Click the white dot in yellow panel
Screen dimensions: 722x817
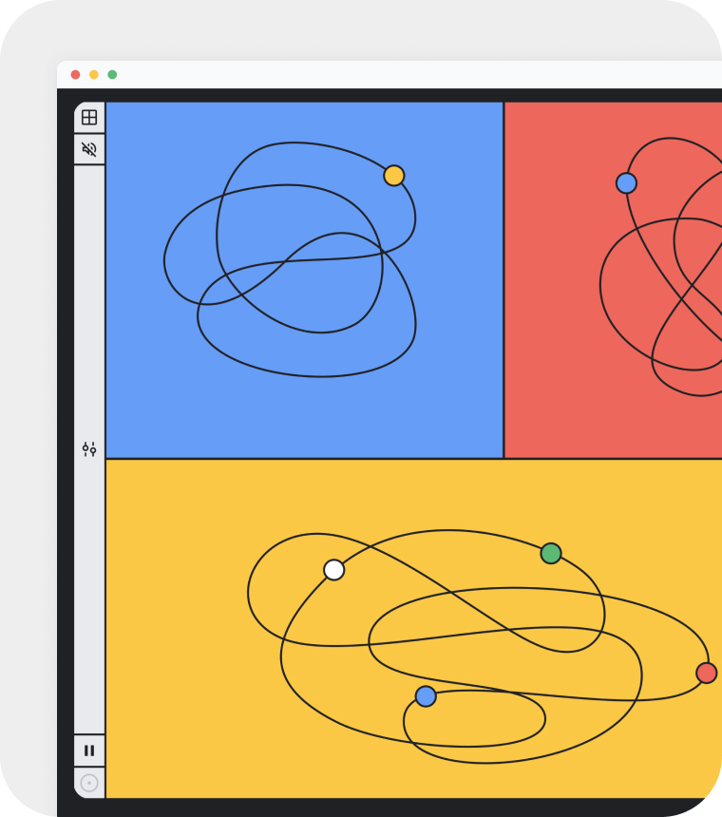click(x=333, y=570)
